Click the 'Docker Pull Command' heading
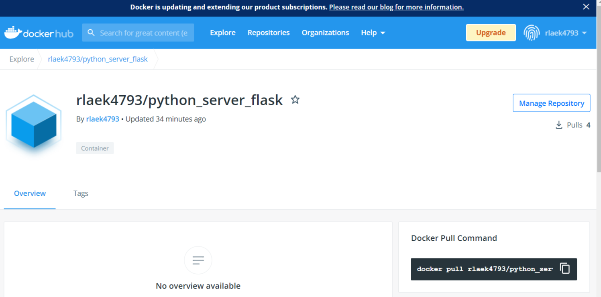 click(x=454, y=238)
